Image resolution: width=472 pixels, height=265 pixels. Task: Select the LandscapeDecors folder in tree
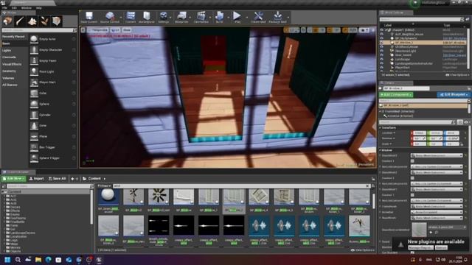point(22,233)
